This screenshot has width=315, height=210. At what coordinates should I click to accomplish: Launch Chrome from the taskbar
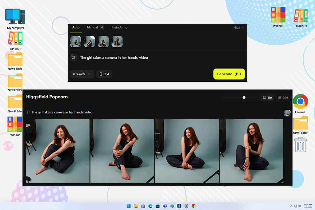click(193, 206)
